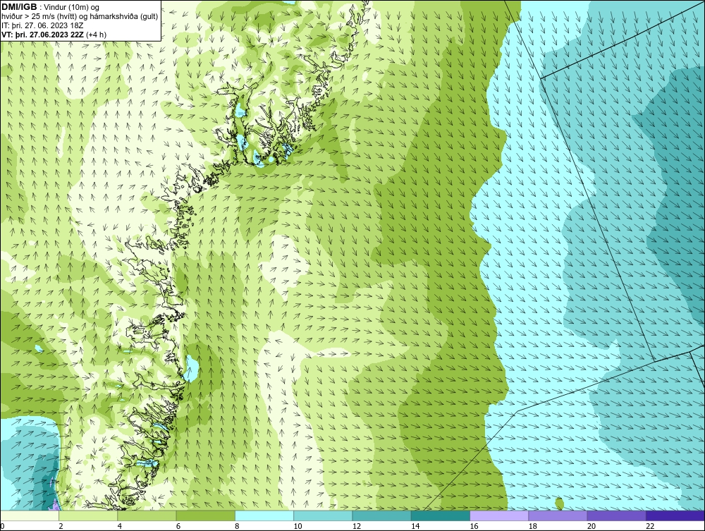Click the 10–12 m/s cyan legend swatch
The height and width of the screenshot is (531, 705).
click(323, 515)
